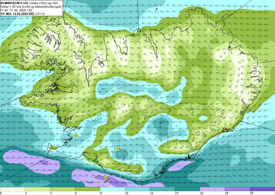Click the yellow gust label 25
Screen dimensions: 275x195
[76, 135]
